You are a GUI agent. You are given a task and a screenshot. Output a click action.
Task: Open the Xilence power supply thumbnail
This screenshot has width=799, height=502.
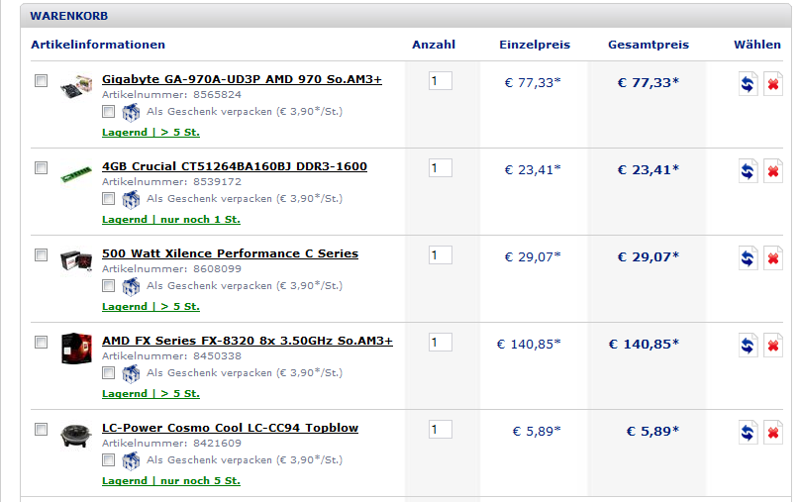point(76,261)
